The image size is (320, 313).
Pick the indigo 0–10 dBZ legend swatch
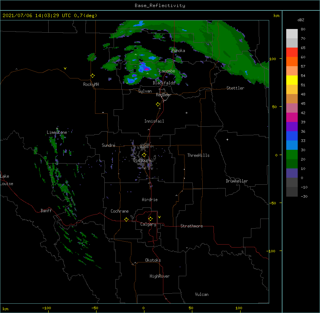(292, 173)
